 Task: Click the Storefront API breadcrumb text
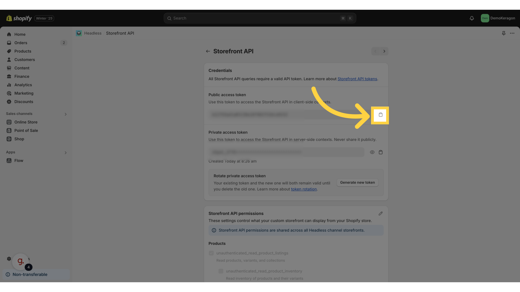point(120,33)
